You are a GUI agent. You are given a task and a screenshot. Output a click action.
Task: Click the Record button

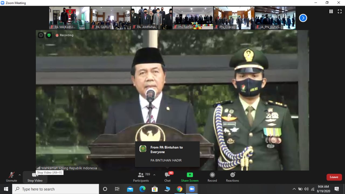coord(212,177)
